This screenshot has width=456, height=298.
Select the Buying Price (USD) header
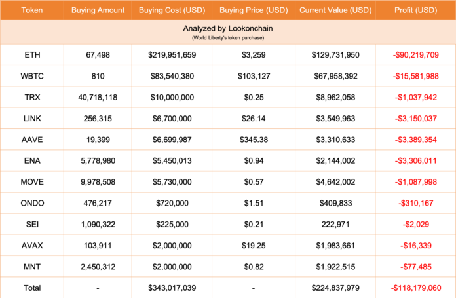pos(254,10)
